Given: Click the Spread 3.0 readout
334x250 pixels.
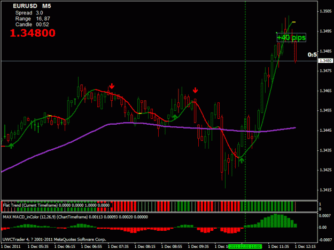Looking at the screenshot, I should point(29,13).
